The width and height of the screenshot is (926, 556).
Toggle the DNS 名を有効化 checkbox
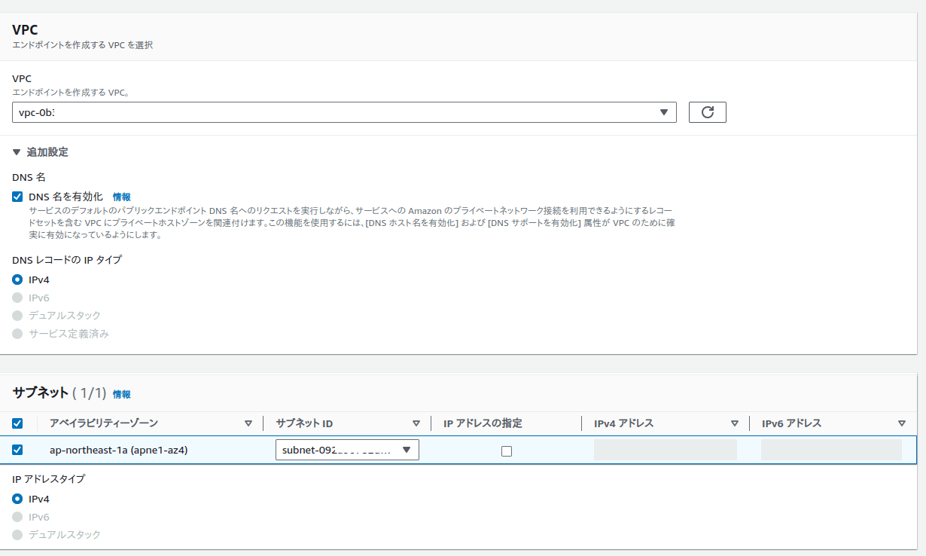tap(17, 197)
